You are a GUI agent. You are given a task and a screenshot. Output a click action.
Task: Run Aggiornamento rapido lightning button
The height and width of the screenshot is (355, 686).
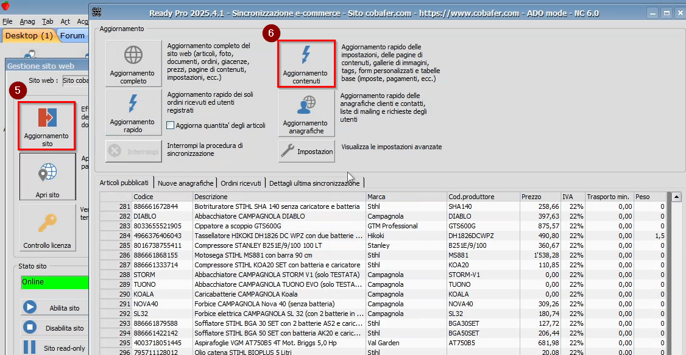click(133, 113)
